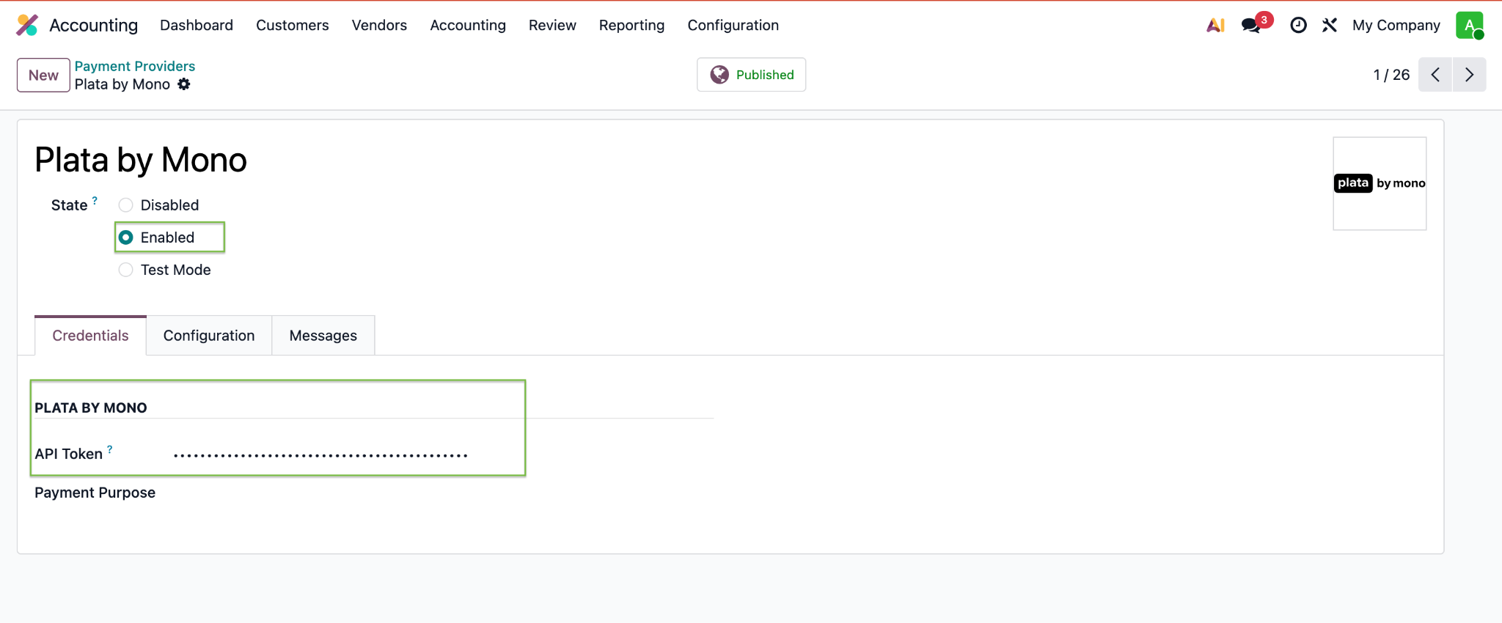
Task: Open the Review menu
Action: point(552,25)
